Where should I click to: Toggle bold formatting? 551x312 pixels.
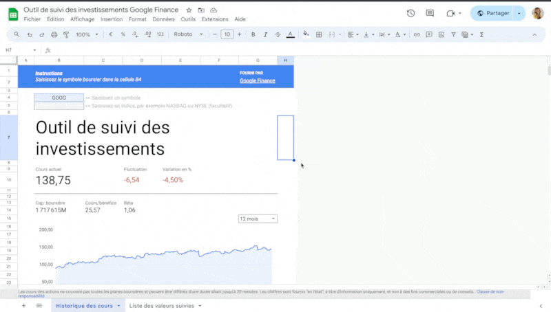tap(253, 34)
